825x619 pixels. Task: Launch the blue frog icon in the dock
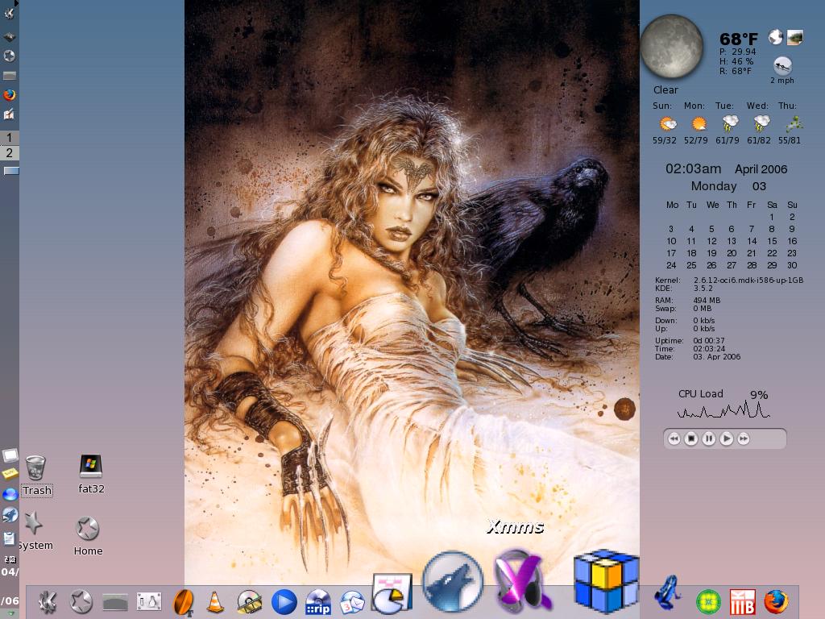(668, 594)
